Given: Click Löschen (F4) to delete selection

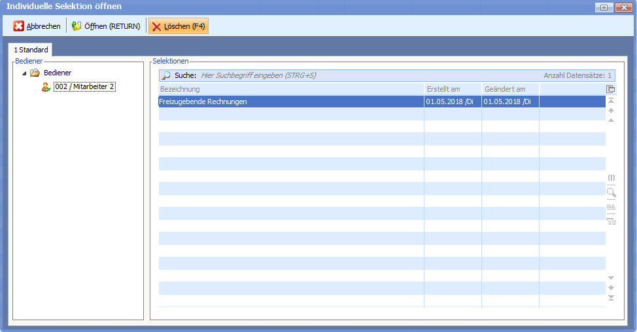Looking at the screenshot, I should [179, 26].
